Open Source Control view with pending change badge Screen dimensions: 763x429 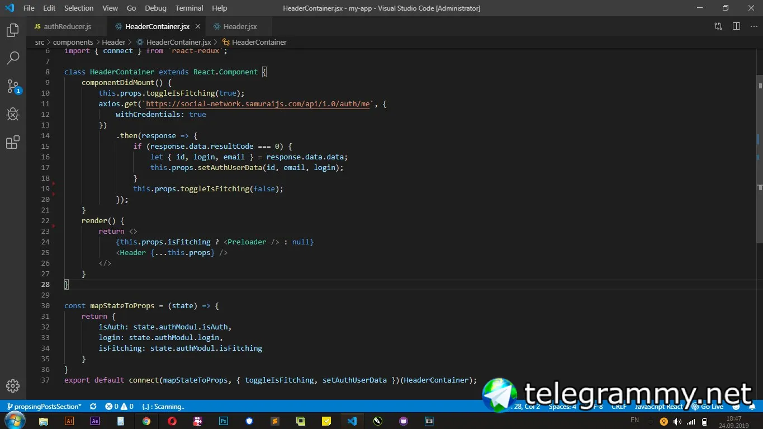point(12,86)
